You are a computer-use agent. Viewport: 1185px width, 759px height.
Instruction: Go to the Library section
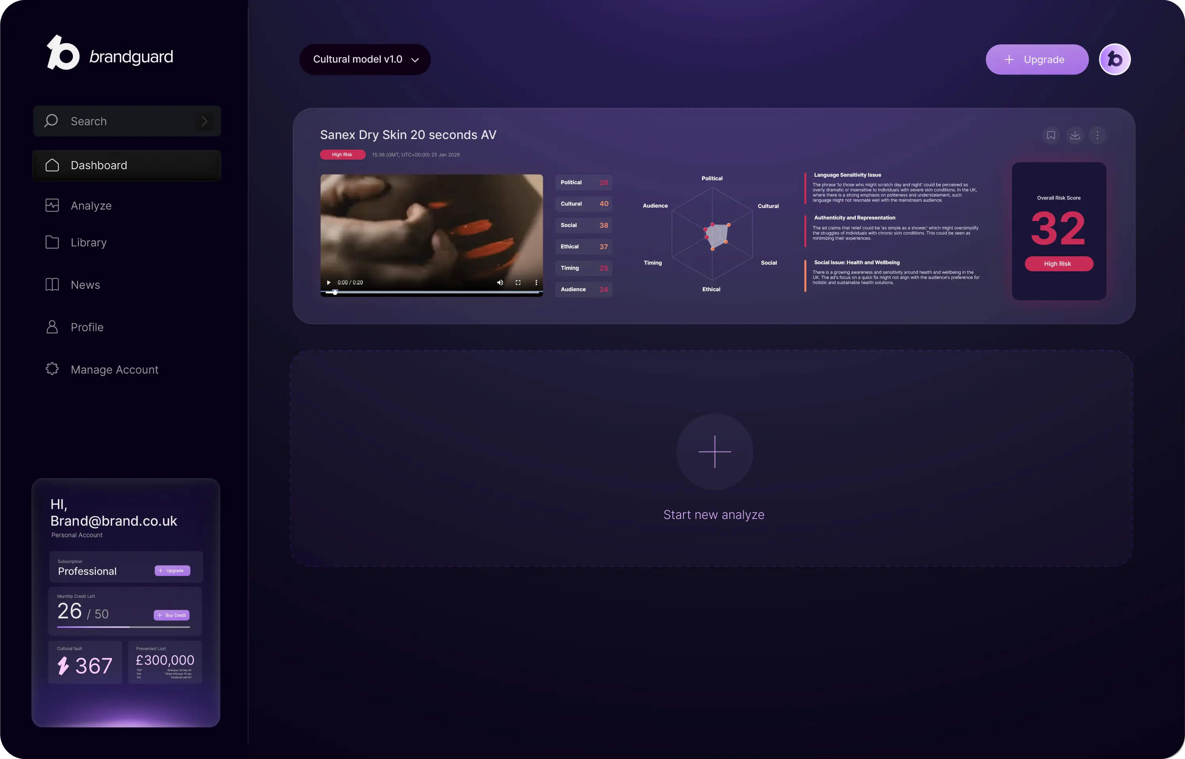[x=88, y=242]
